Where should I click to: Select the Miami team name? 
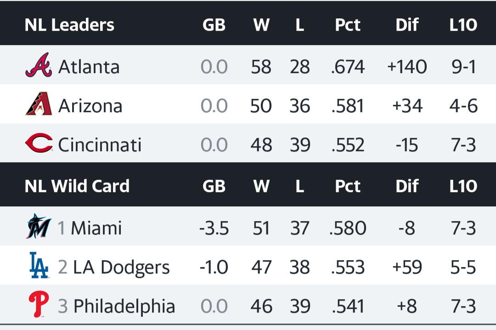click(x=96, y=228)
